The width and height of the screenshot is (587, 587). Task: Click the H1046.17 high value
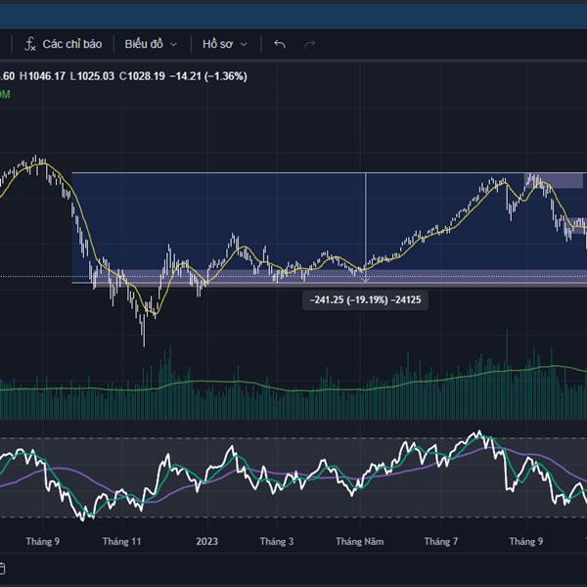pyautogui.click(x=42, y=76)
